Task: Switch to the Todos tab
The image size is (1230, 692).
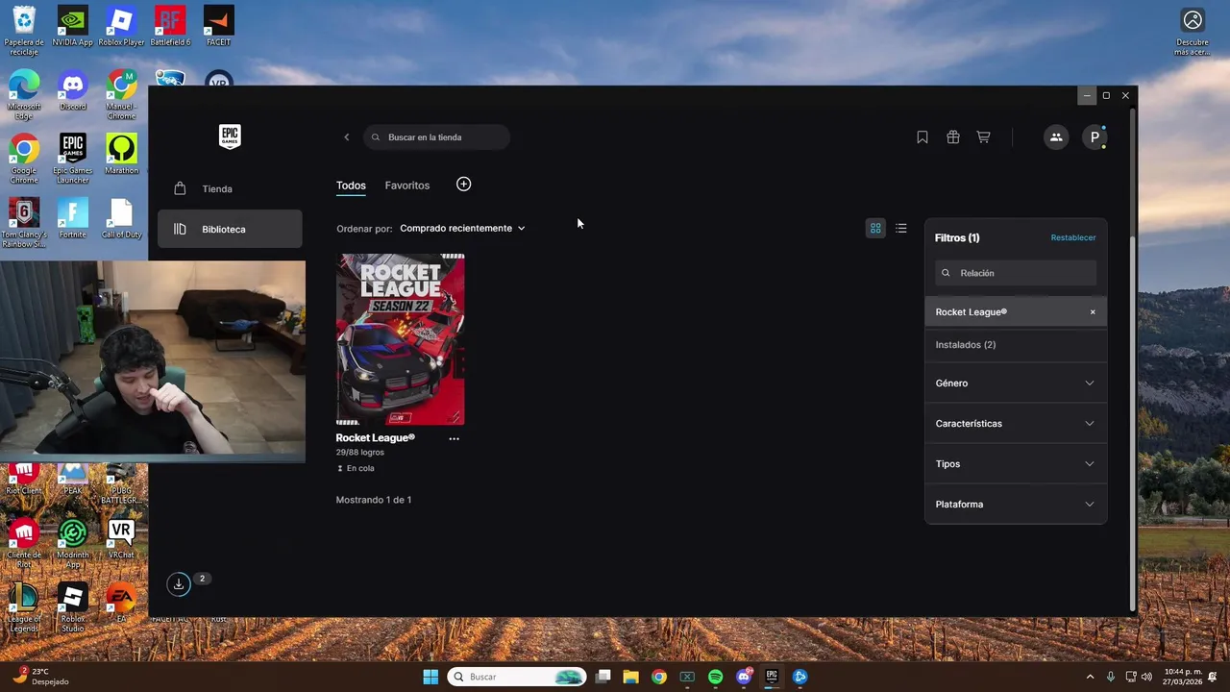Action: click(351, 185)
